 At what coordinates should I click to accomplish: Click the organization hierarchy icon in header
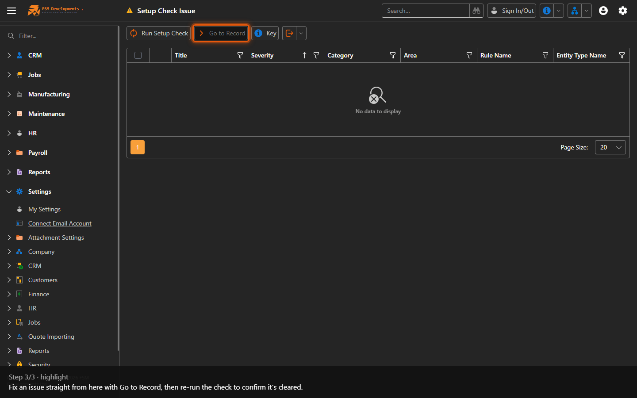(574, 11)
